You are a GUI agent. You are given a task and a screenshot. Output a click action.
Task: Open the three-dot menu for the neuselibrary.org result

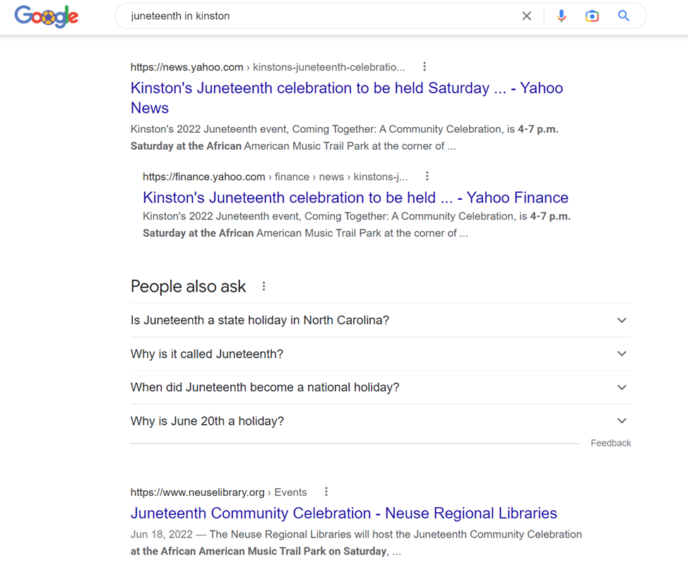coord(326,492)
